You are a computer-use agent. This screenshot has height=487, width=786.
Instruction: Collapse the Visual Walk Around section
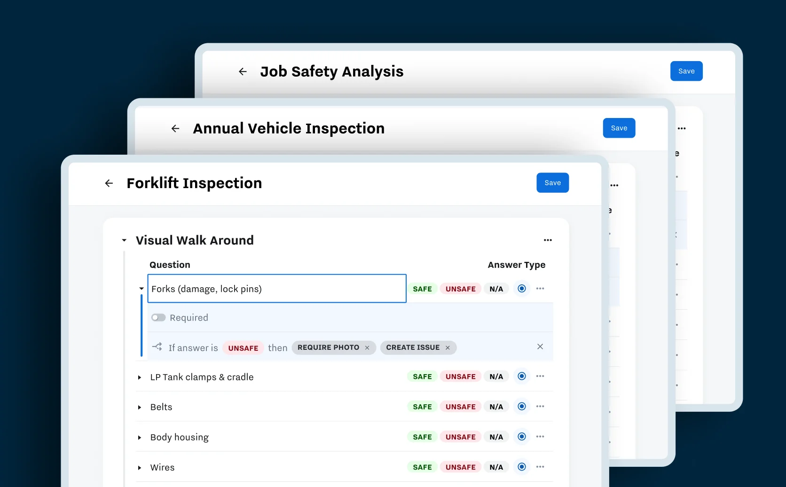124,240
